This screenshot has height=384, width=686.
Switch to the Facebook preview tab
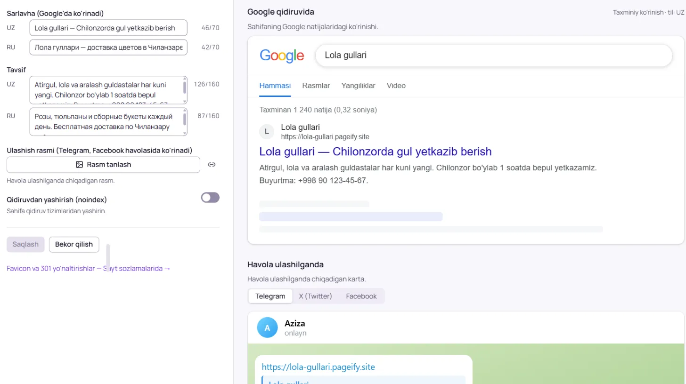click(361, 296)
